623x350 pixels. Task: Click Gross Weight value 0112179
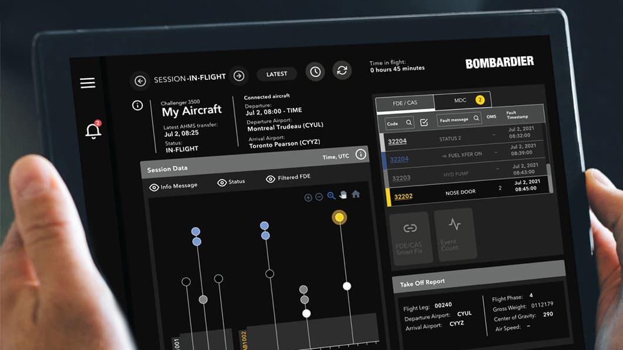click(542, 305)
